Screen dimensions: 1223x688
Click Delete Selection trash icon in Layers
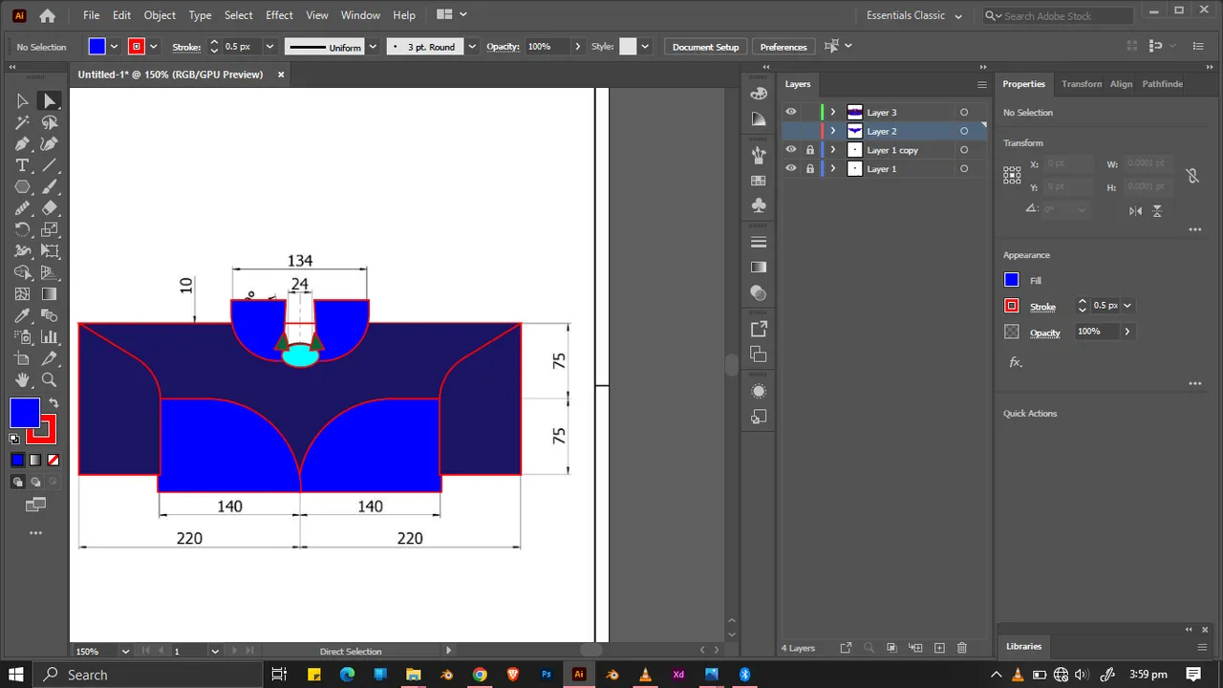[x=962, y=648]
